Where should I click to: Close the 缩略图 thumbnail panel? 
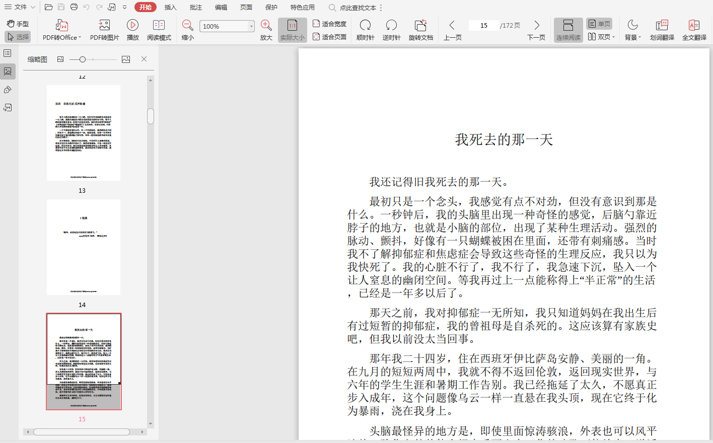[x=144, y=59]
